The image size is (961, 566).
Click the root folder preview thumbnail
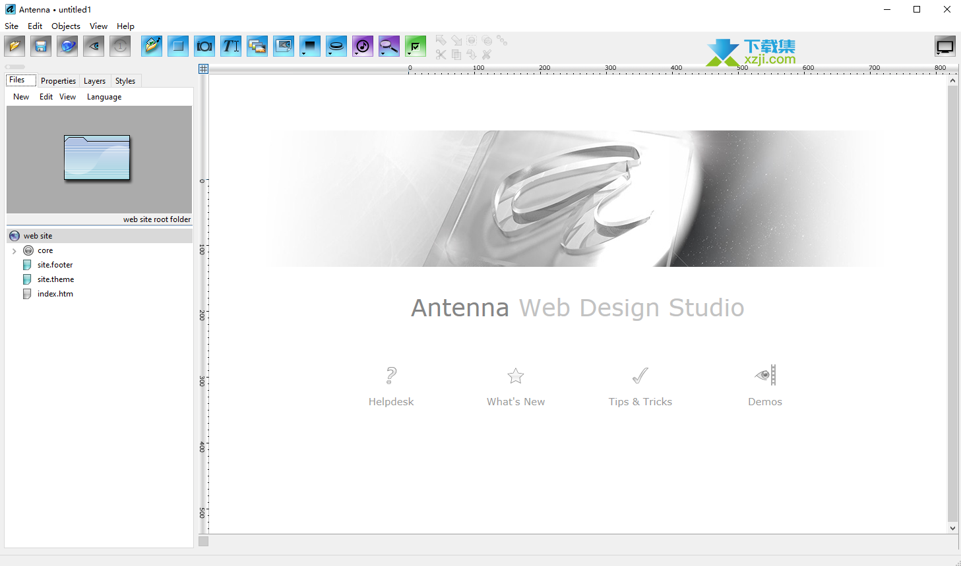click(x=97, y=157)
